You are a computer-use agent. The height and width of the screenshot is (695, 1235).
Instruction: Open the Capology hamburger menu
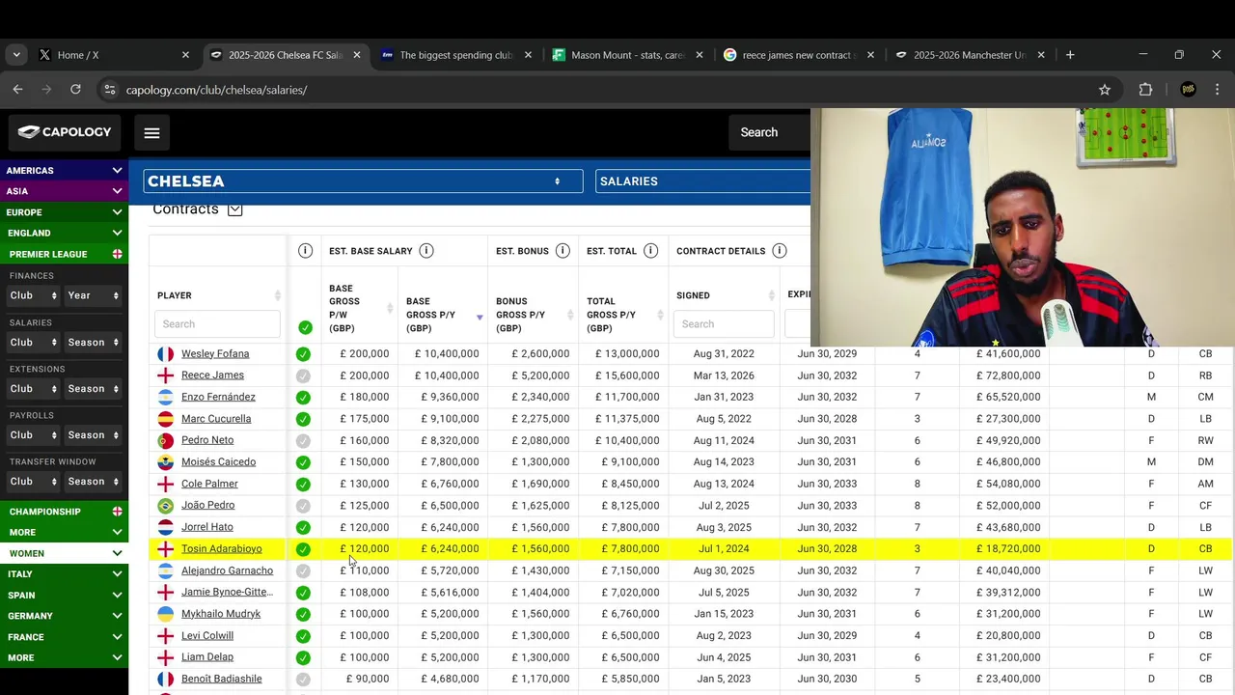(151, 133)
